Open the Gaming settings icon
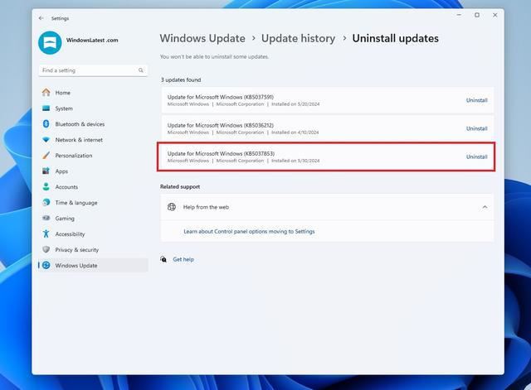 pos(46,219)
